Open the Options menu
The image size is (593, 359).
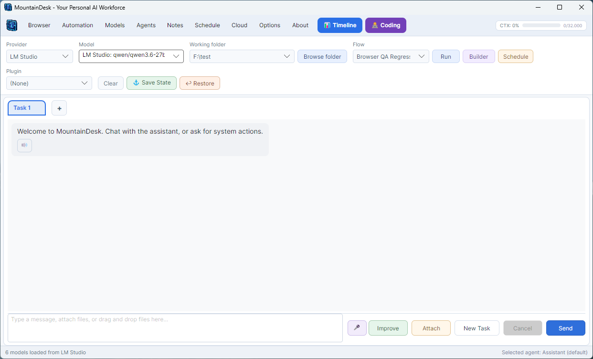tap(270, 25)
